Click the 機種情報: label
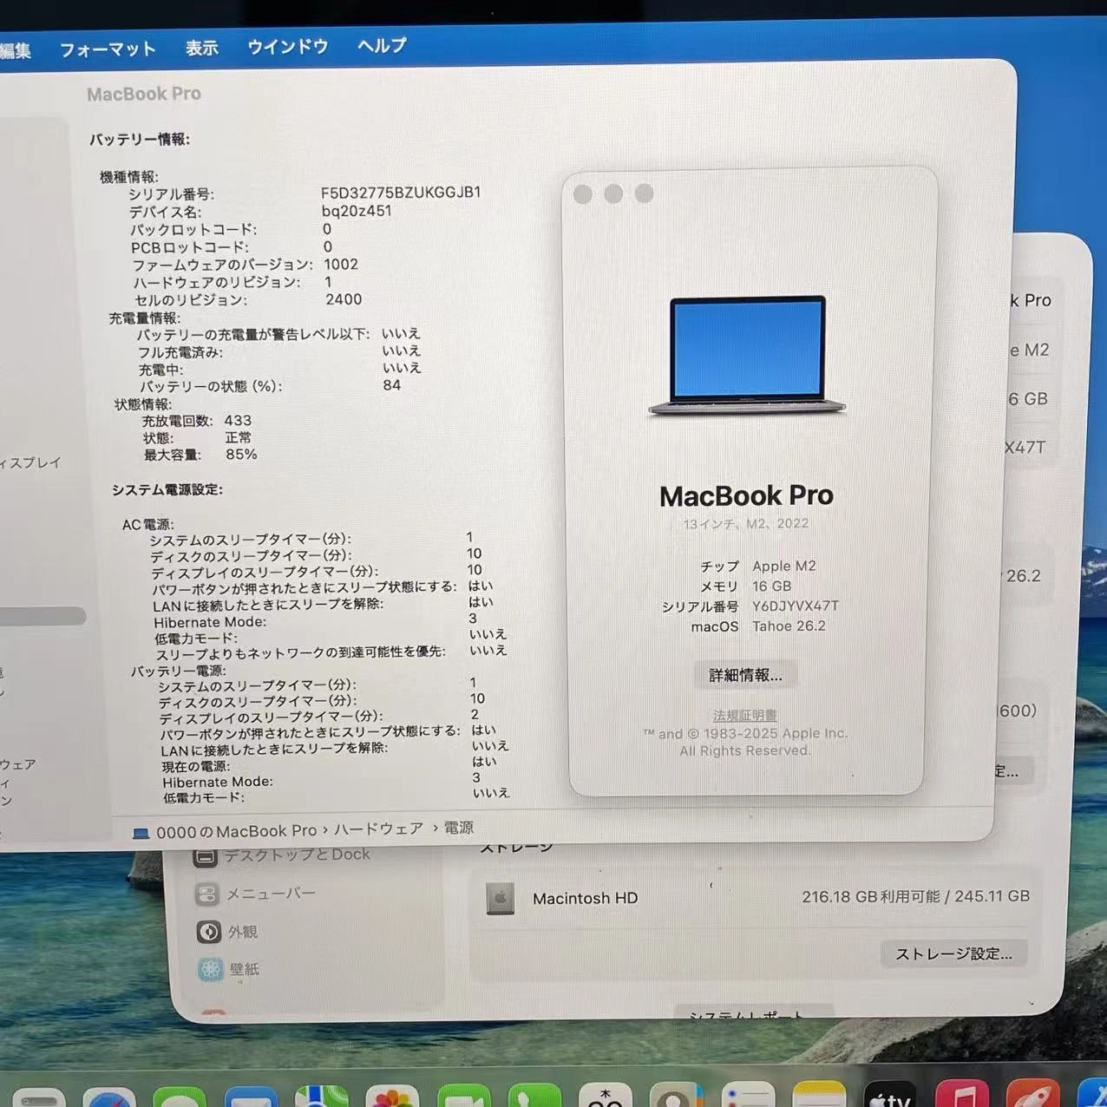 point(129,177)
